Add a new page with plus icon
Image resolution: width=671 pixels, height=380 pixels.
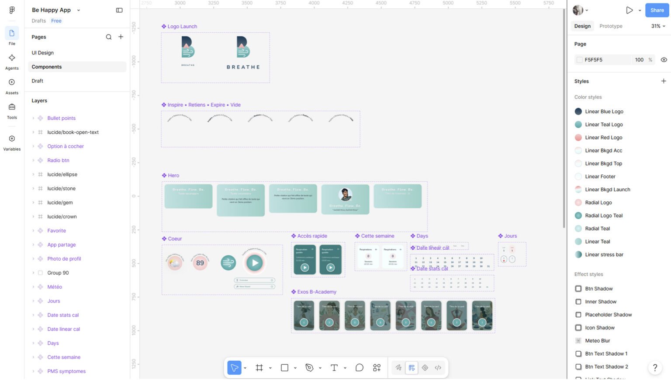click(x=121, y=37)
